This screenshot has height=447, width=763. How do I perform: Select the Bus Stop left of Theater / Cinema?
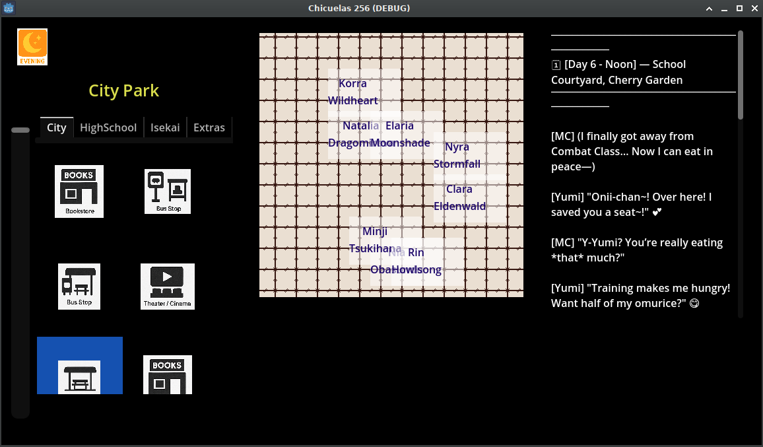point(79,287)
